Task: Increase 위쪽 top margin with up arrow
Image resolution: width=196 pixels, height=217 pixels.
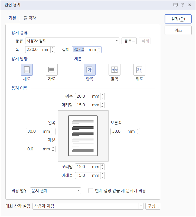Action: click(102, 95)
